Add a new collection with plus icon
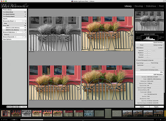This screenshot has width=166, height=121. pyautogui.click(x=26, y=32)
